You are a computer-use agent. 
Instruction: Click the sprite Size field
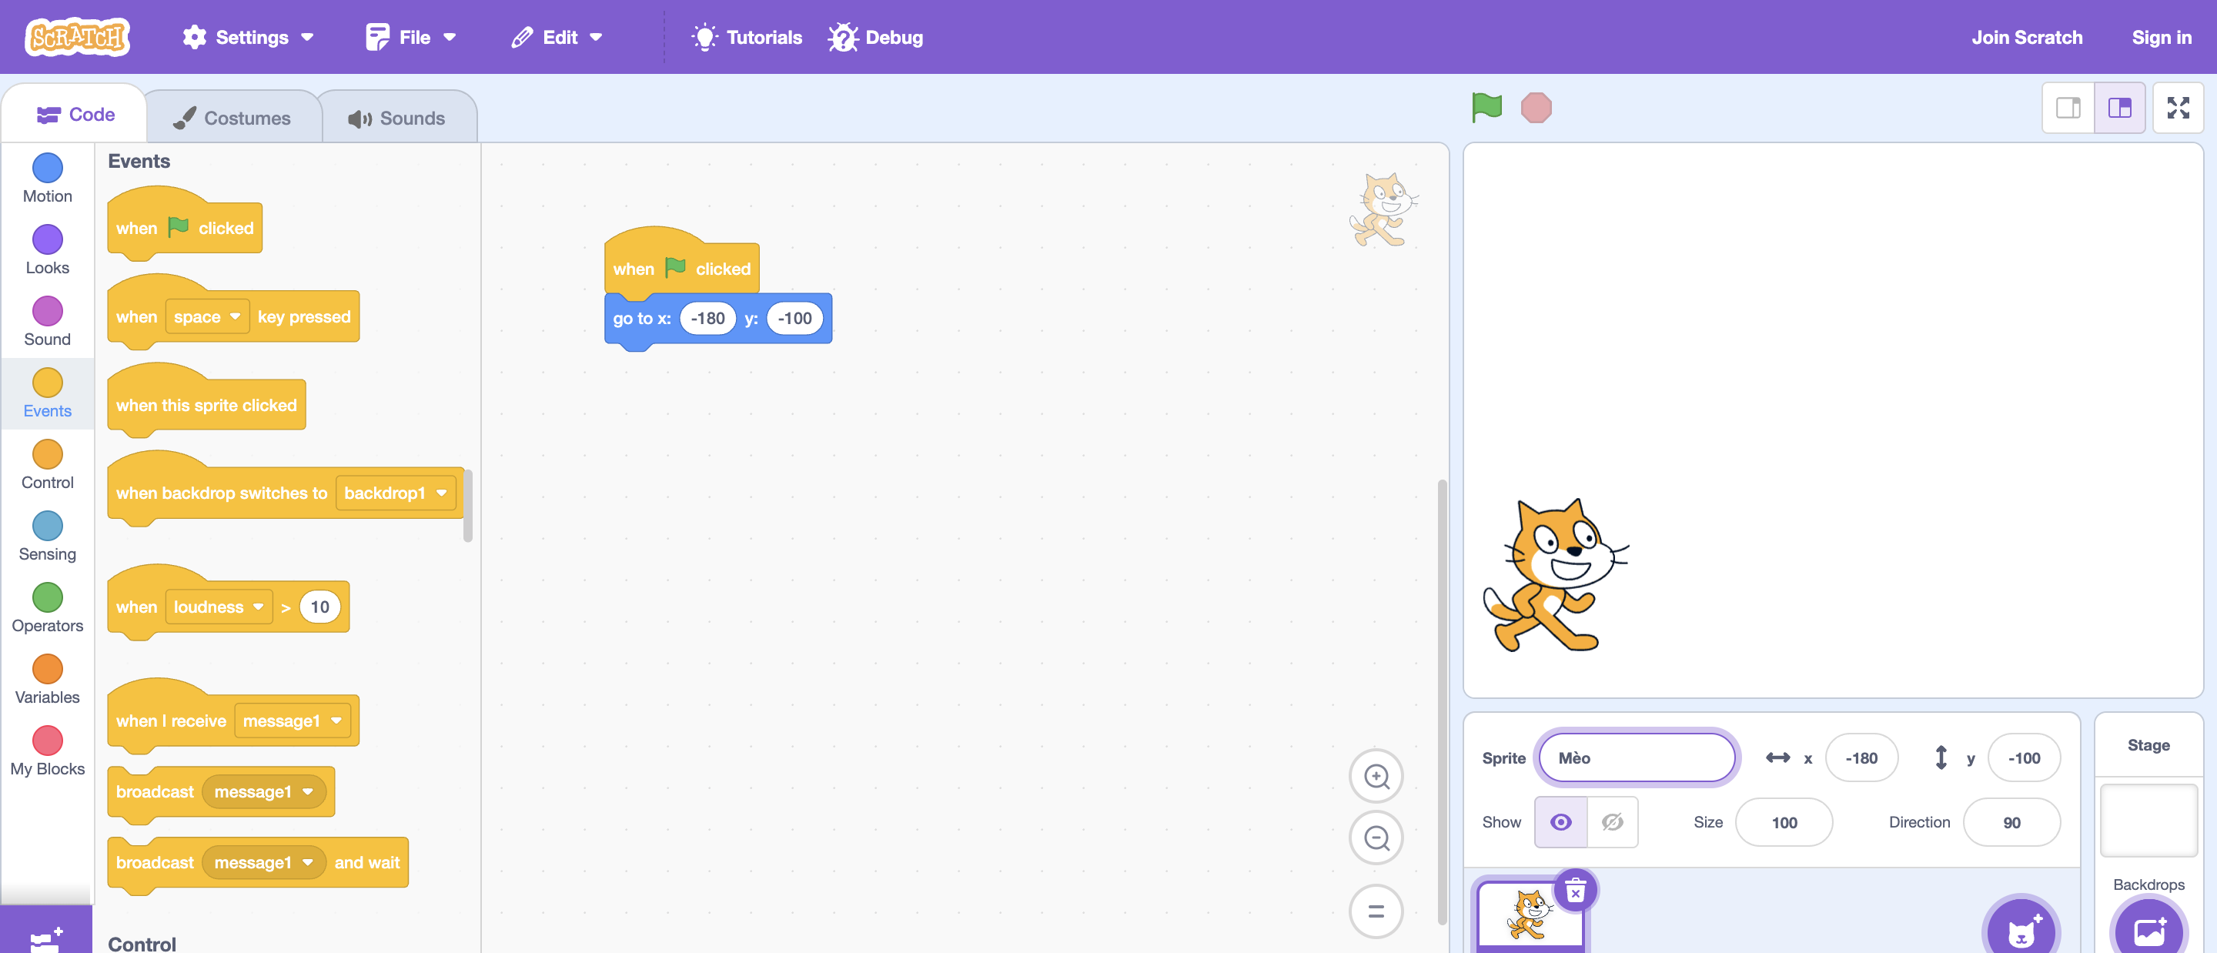click(x=1784, y=822)
